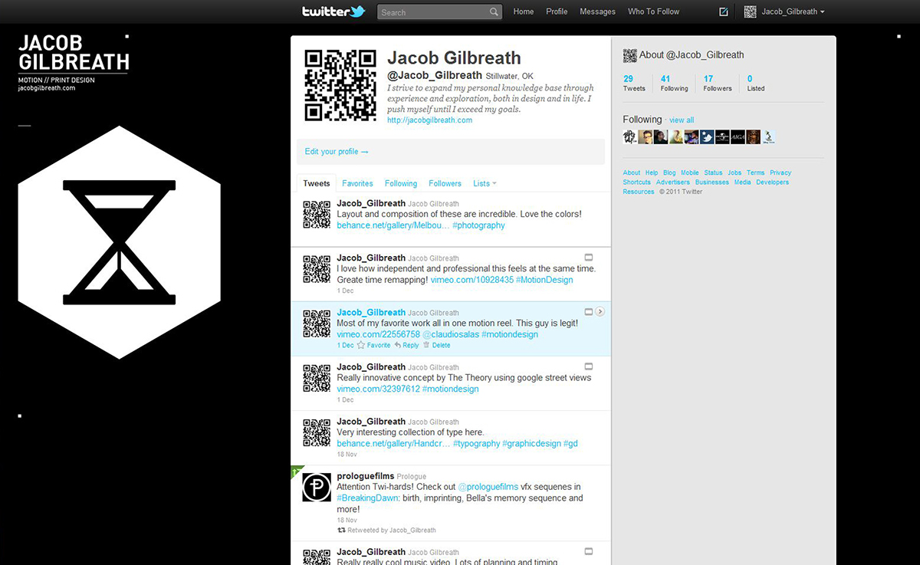Open the compose new tweet icon
This screenshot has height=565, width=920.
click(x=724, y=11)
